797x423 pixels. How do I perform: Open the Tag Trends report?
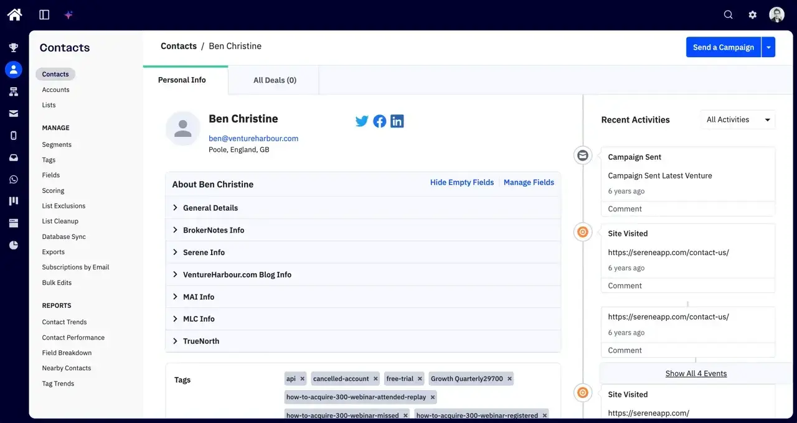tap(58, 384)
